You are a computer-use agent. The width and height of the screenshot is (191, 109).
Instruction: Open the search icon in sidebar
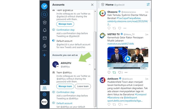coord(44,14)
